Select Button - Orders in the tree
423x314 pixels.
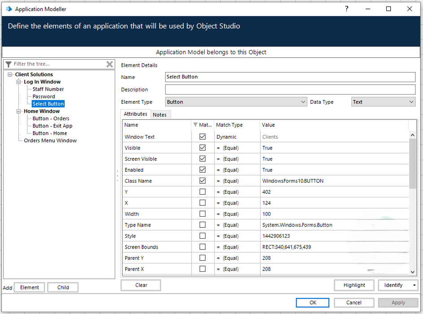(51, 118)
